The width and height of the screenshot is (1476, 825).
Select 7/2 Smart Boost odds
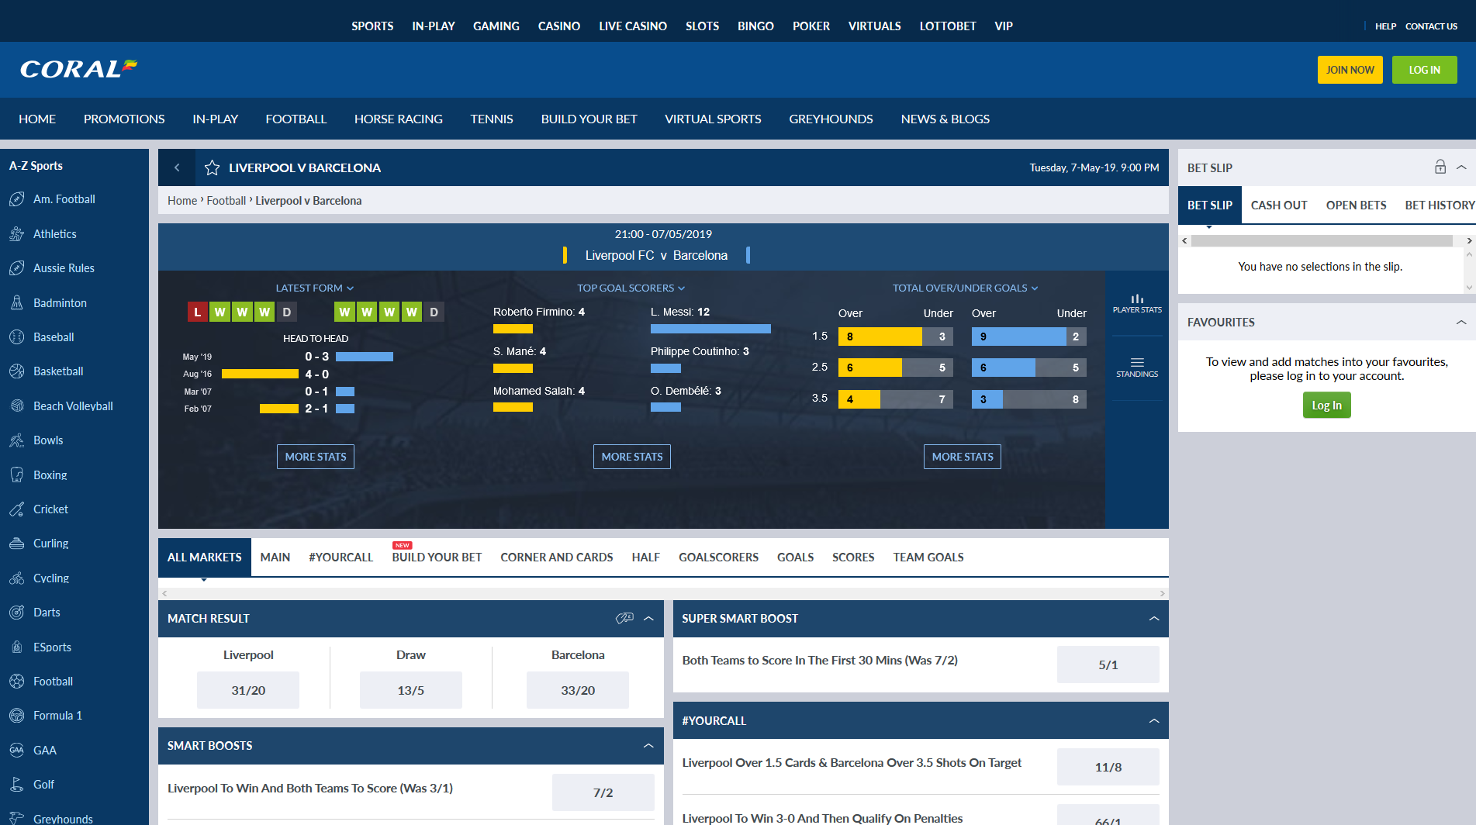click(x=603, y=792)
